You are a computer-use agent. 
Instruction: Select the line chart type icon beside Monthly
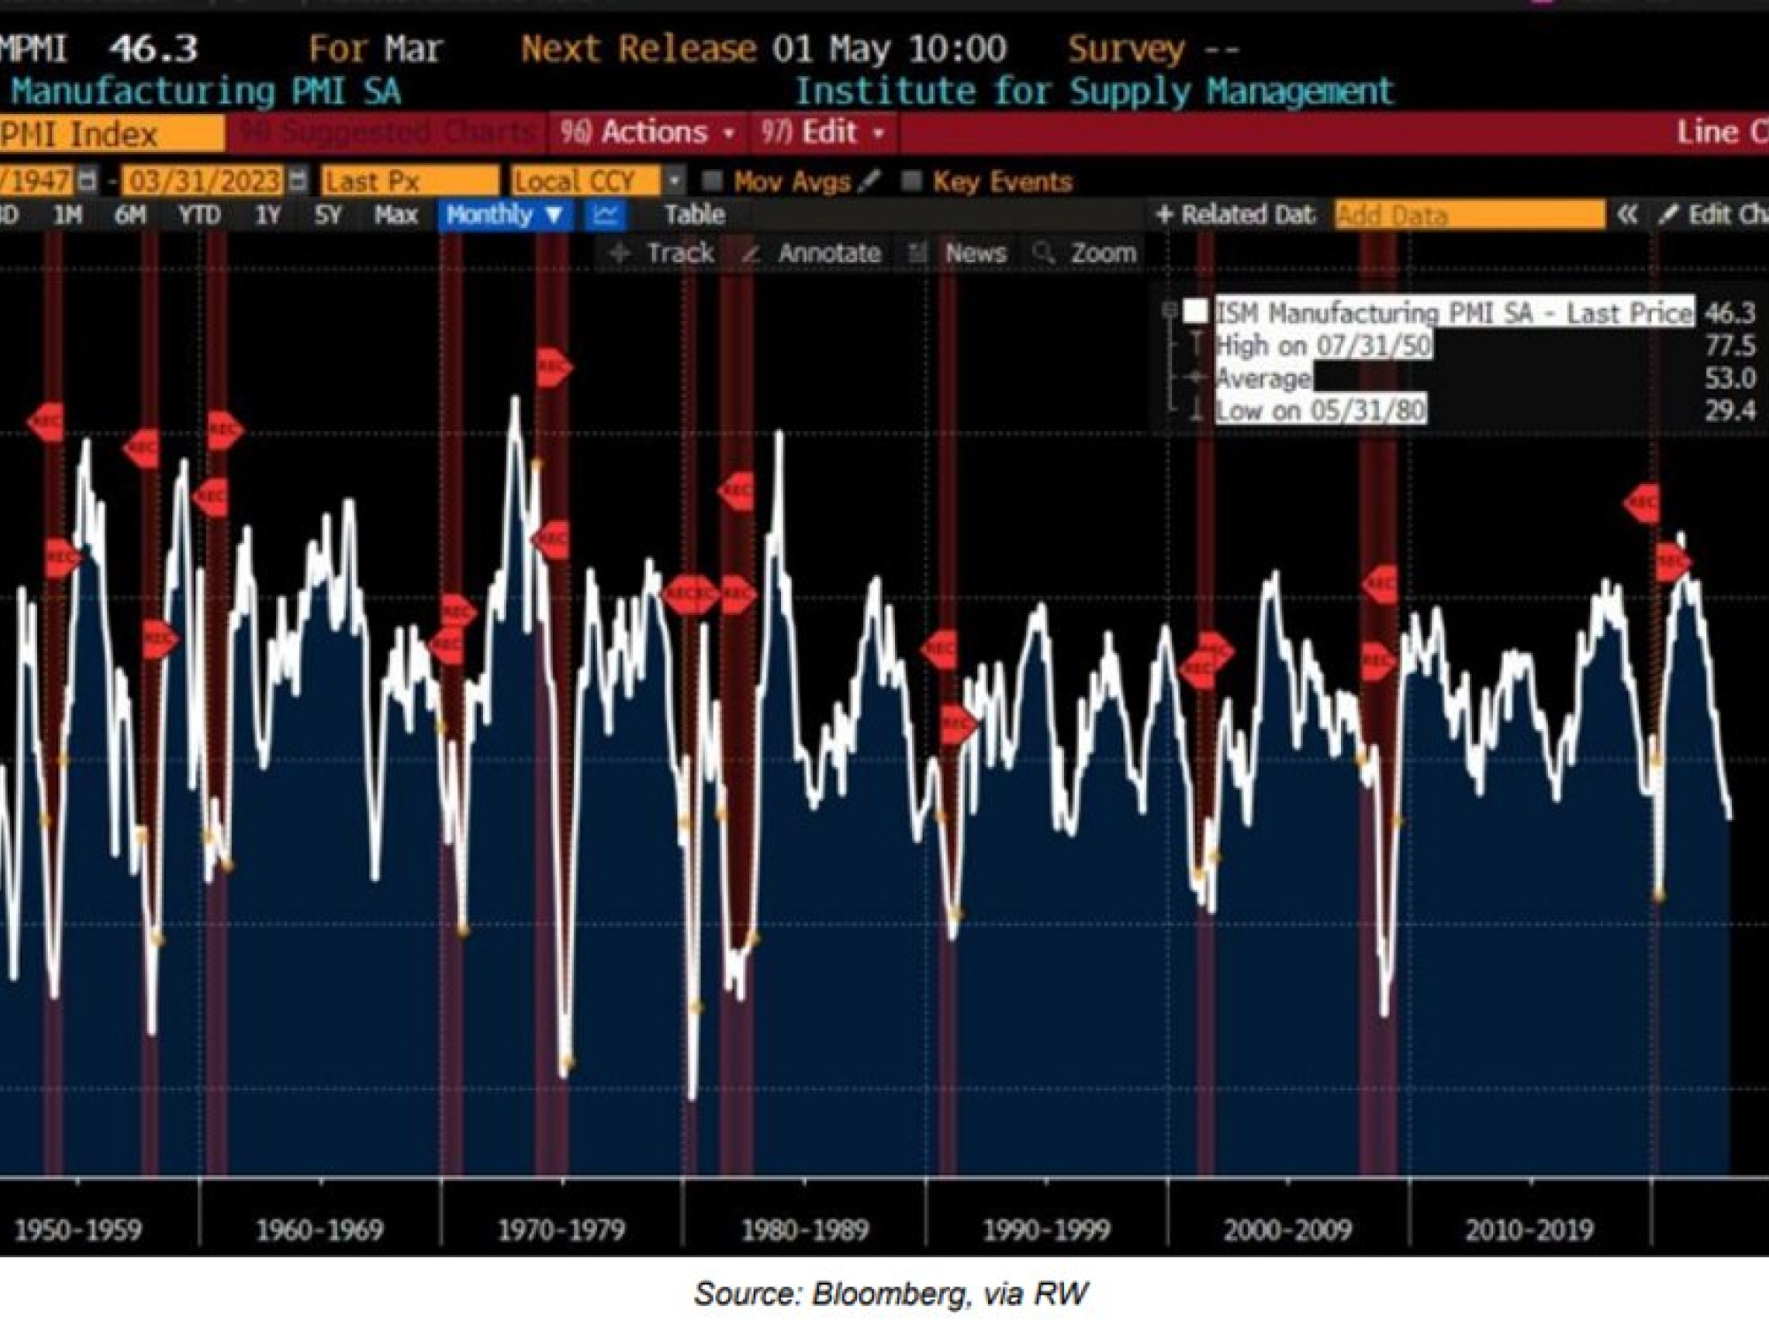pos(606,215)
